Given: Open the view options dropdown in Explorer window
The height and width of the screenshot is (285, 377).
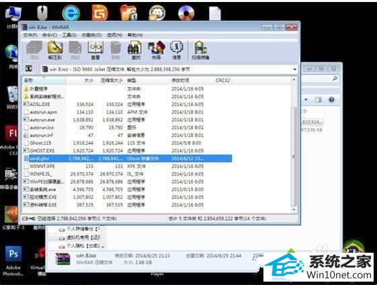Looking at the screenshot, I should click(x=306, y=99).
